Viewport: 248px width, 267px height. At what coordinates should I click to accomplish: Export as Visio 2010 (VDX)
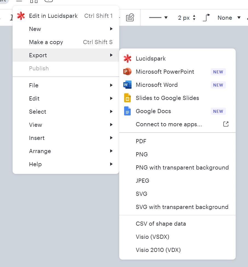coord(177,250)
